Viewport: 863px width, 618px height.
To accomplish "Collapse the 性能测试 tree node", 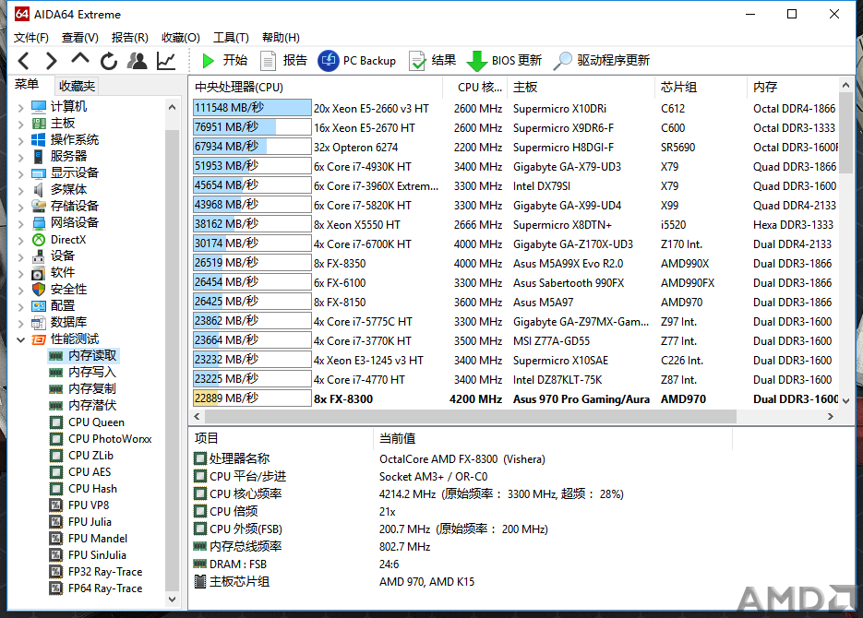I will [21, 339].
